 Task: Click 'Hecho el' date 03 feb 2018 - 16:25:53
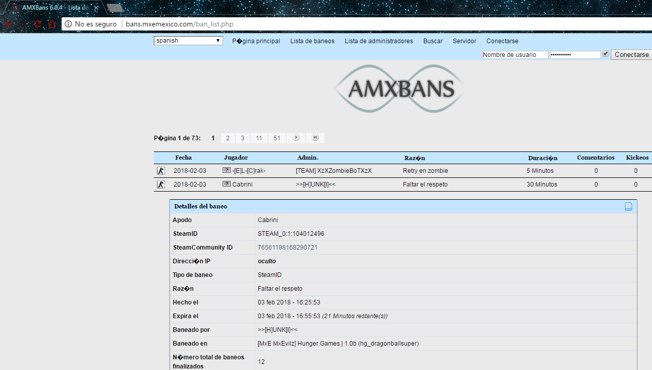click(289, 302)
